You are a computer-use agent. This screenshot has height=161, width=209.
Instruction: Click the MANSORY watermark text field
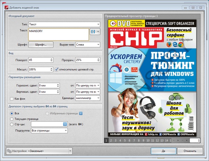[57, 34]
